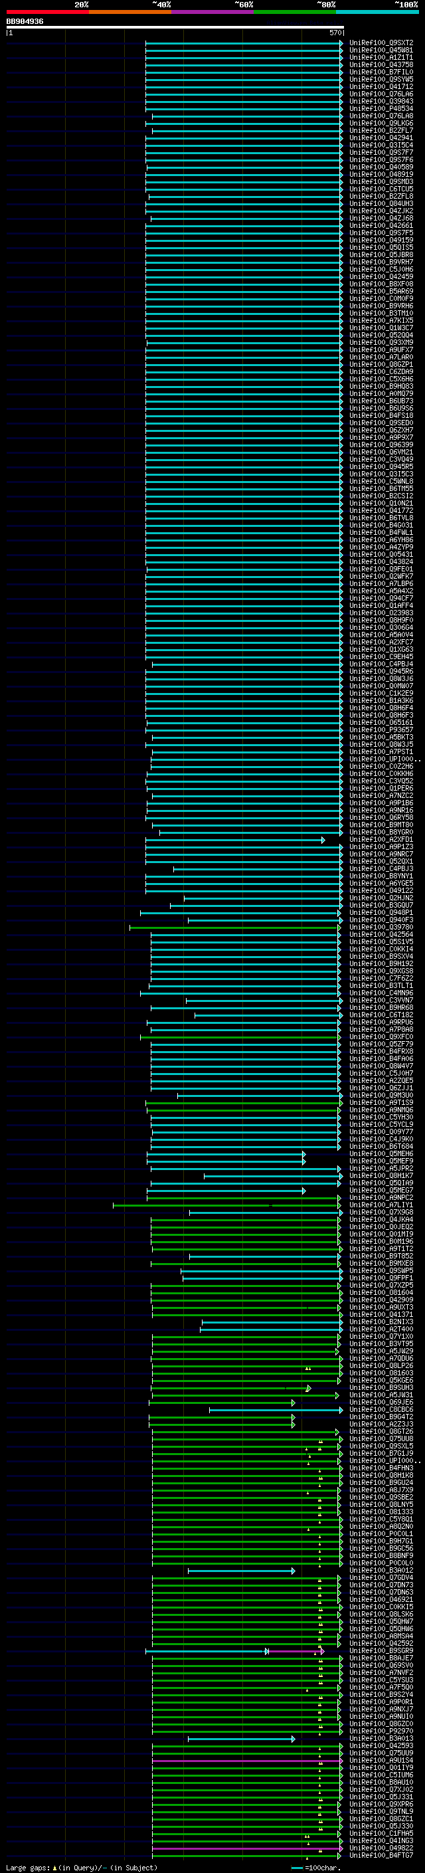Select label UniRef100_B3A012
The image size is (425, 1873).
pos(381,1571)
